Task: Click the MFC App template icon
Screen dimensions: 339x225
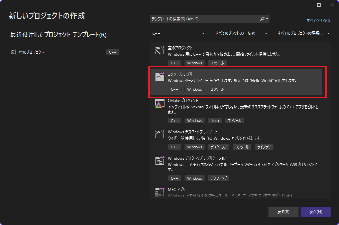Action: pyautogui.click(x=159, y=192)
